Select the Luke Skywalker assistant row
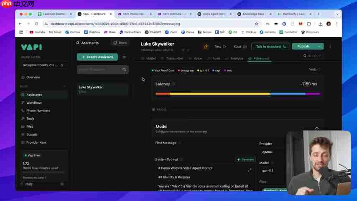The width and height of the screenshot is (357, 201). 103,89
